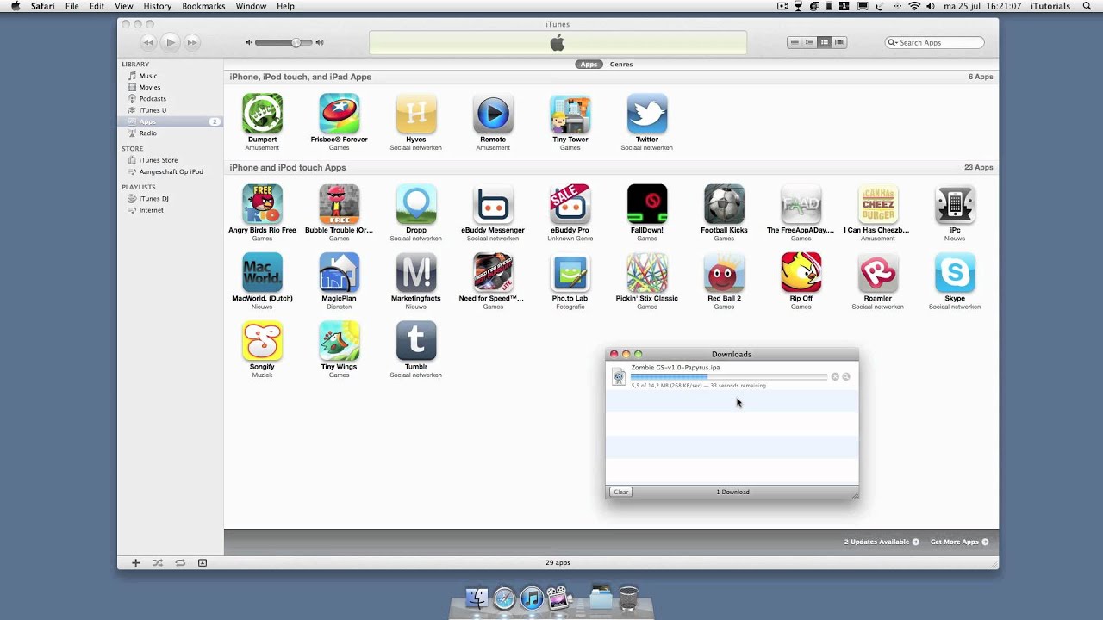Click the Hyves app icon
The image size is (1103, 620).
point(416,114)
